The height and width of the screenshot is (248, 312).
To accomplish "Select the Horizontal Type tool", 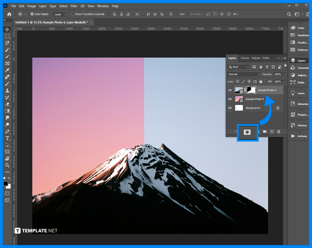I will click(x=7, y=138).
